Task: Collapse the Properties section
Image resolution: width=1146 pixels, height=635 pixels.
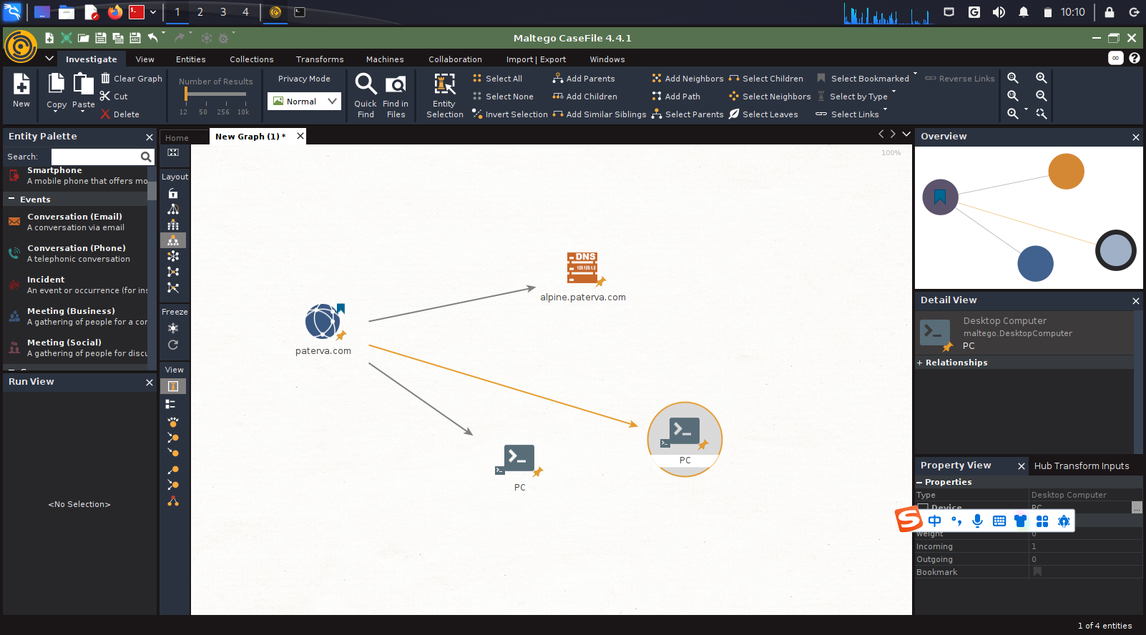Action: click(919, 482)
